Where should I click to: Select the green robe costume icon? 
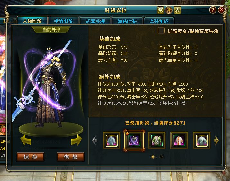pos(157,140)
